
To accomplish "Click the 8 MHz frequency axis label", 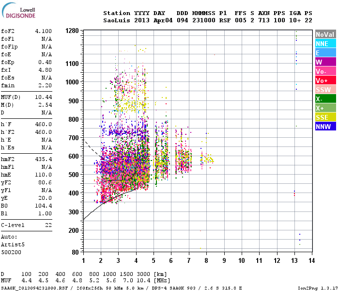I will (x=206, y=260).
